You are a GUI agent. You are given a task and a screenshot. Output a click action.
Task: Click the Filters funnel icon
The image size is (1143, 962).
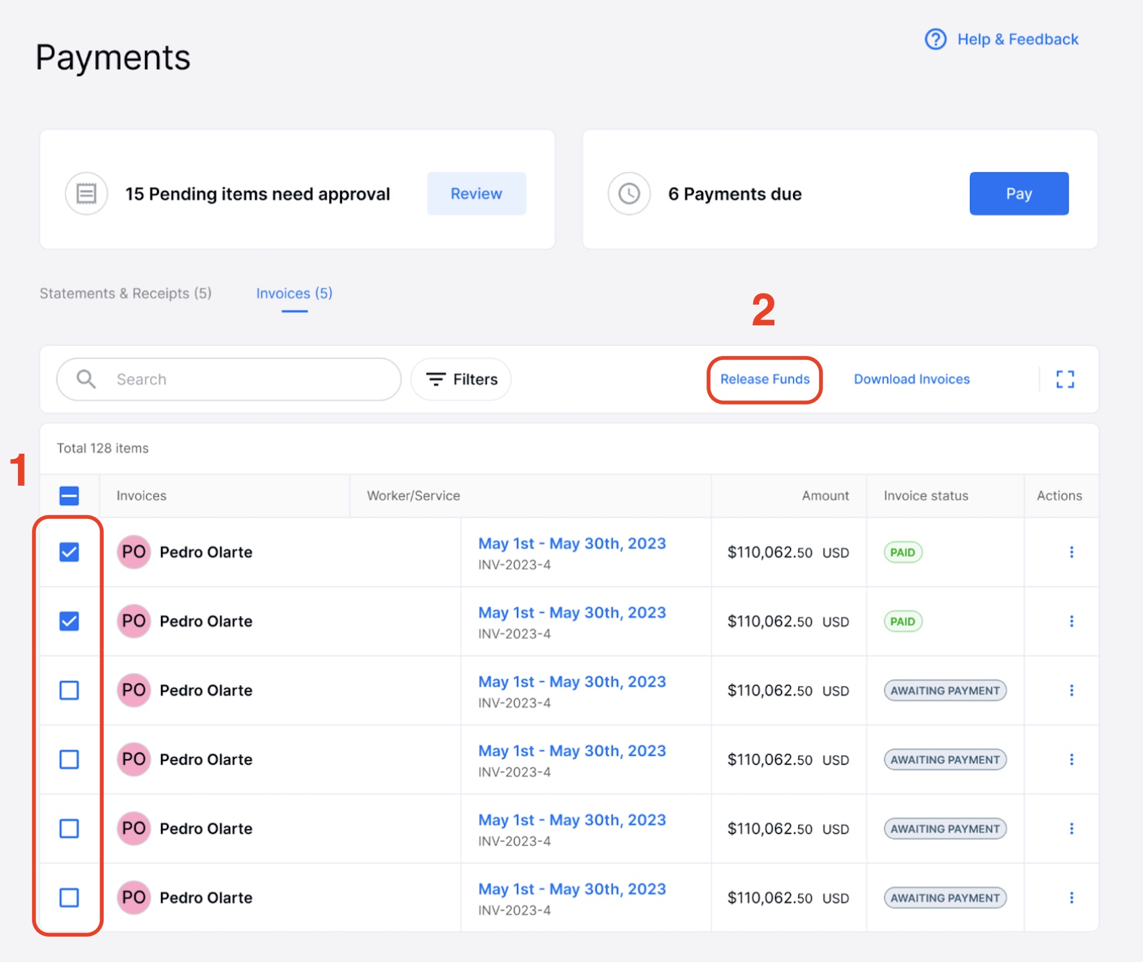coord(436,379)
